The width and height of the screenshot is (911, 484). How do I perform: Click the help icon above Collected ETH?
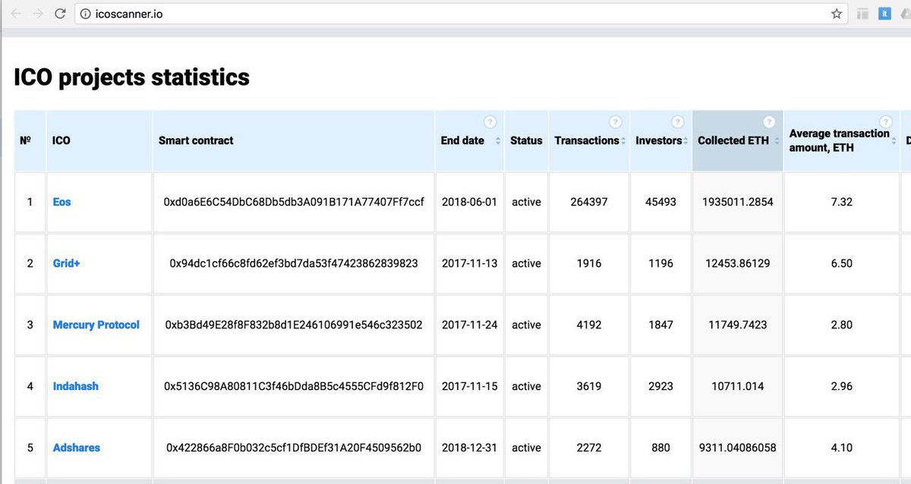pyautogui.click(x=769, y=121)
